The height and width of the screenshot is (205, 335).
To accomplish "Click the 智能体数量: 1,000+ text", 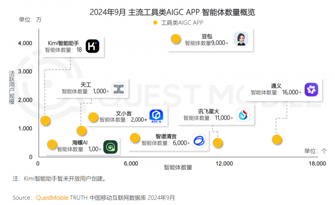I will (x=85, y=91).
